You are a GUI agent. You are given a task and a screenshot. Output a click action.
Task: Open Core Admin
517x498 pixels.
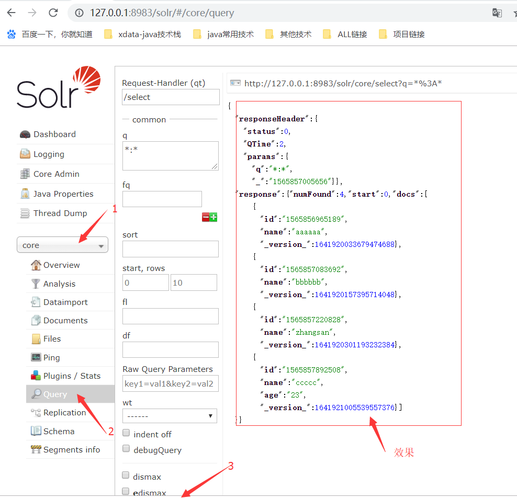[x=57, y=174]
